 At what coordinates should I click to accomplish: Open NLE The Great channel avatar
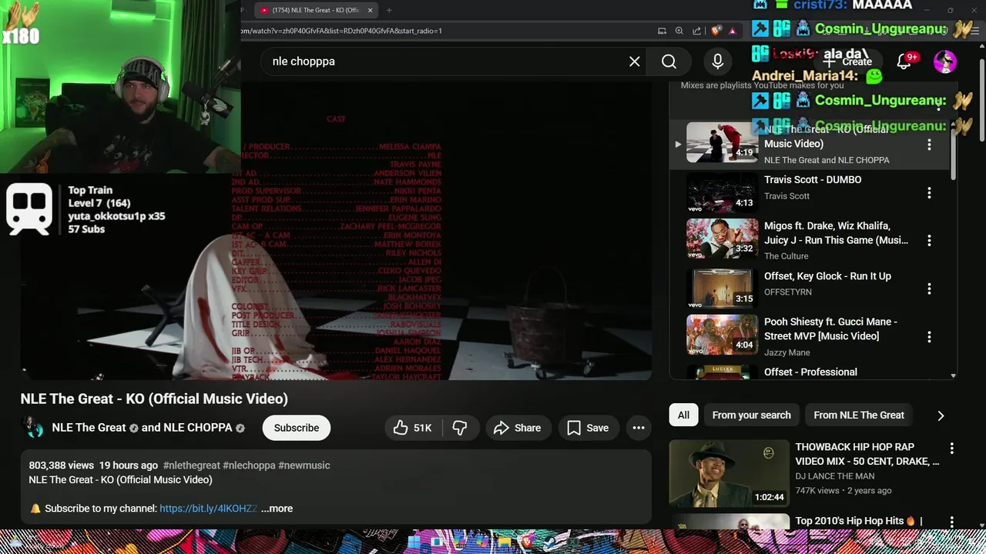[32, 428]
